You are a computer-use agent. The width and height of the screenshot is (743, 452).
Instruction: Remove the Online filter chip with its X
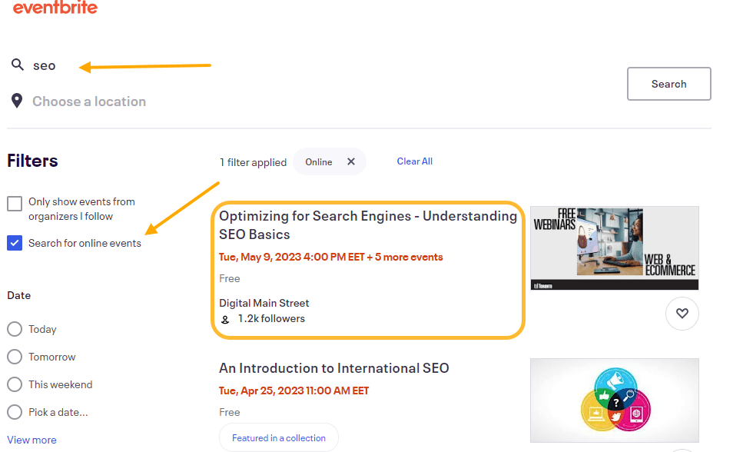click(351, 161)
